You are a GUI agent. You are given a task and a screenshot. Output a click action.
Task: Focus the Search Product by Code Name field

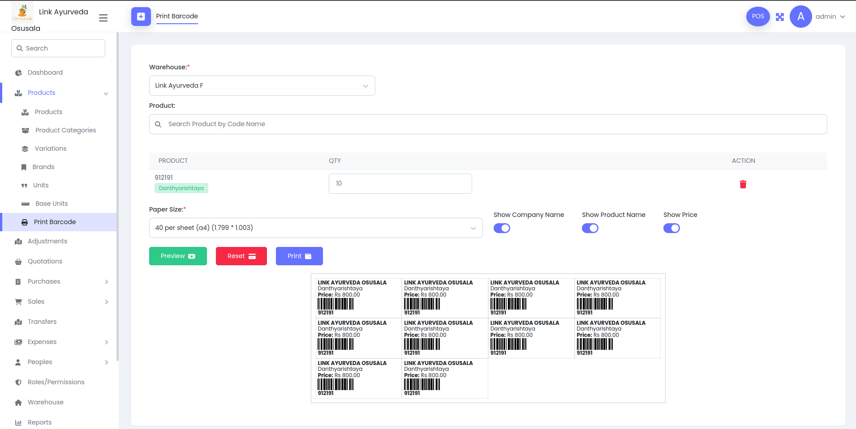pos(488,124)
